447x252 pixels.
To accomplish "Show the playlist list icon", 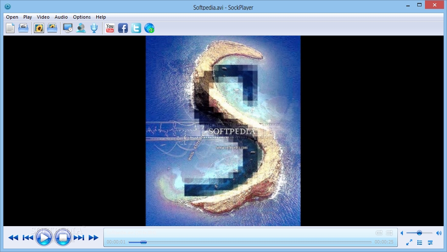I will pos(419,243).
